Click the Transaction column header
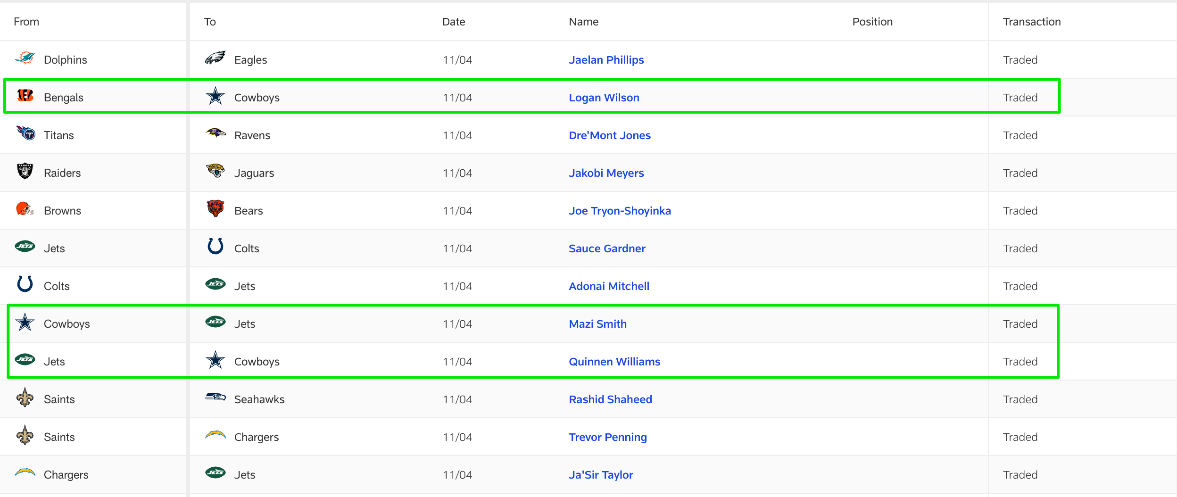Image resolution: width=1177 pixels, height=497 pixels. point(1032,22)
